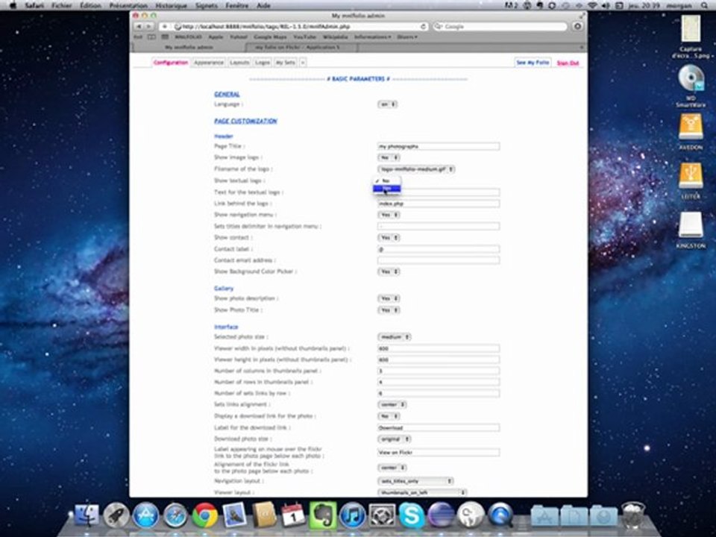Open iTunes from the dock
The image size is (716, 537).
pos(352,515)
